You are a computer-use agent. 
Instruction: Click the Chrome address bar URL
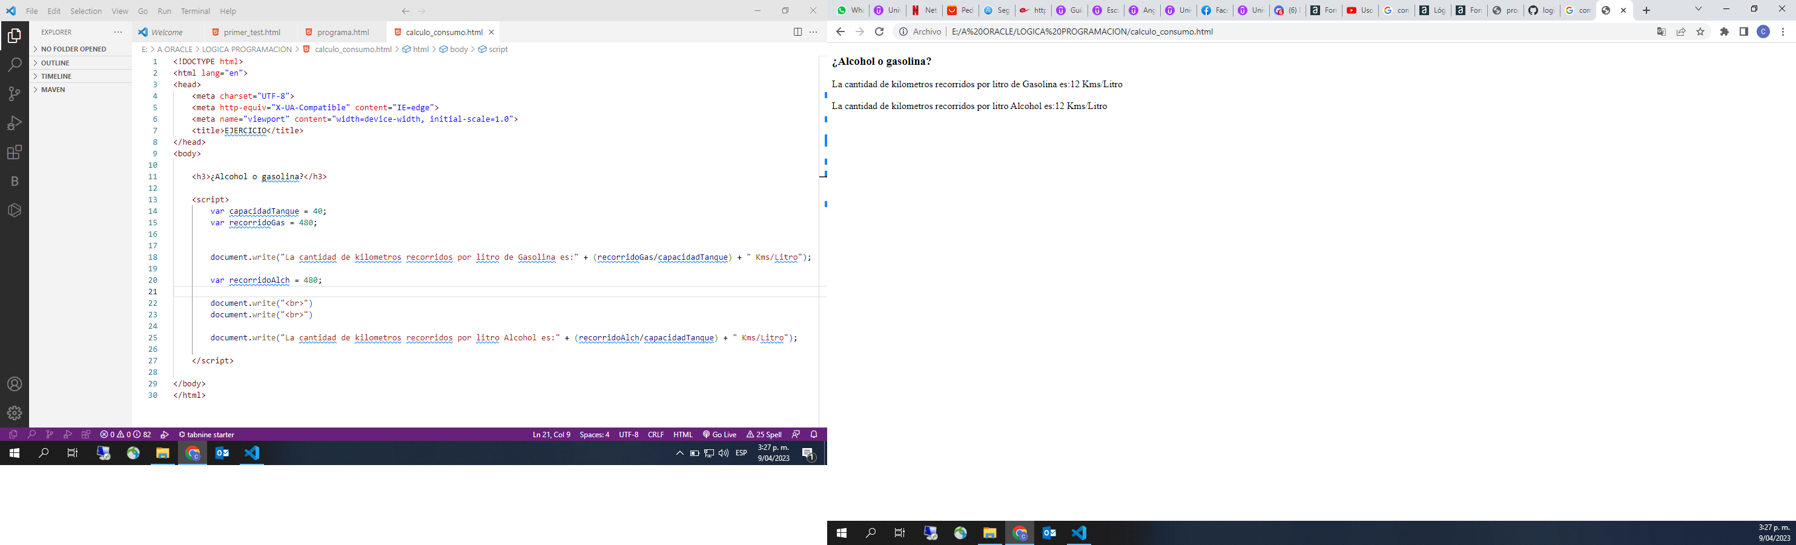1081,31
